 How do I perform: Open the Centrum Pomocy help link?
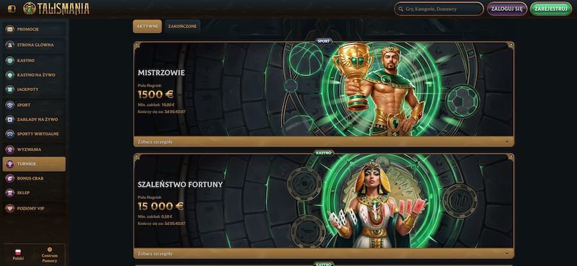(49, 254)
